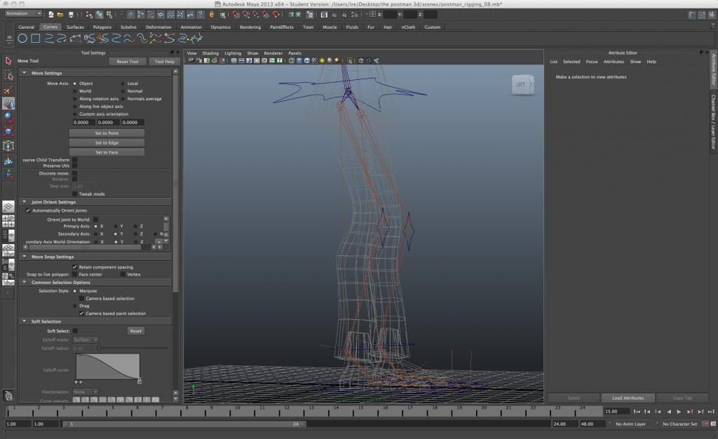Open the Animation menu set dropdown
Image resolution: width=718 pixels, height=439 pixels.
click(23, 14)
